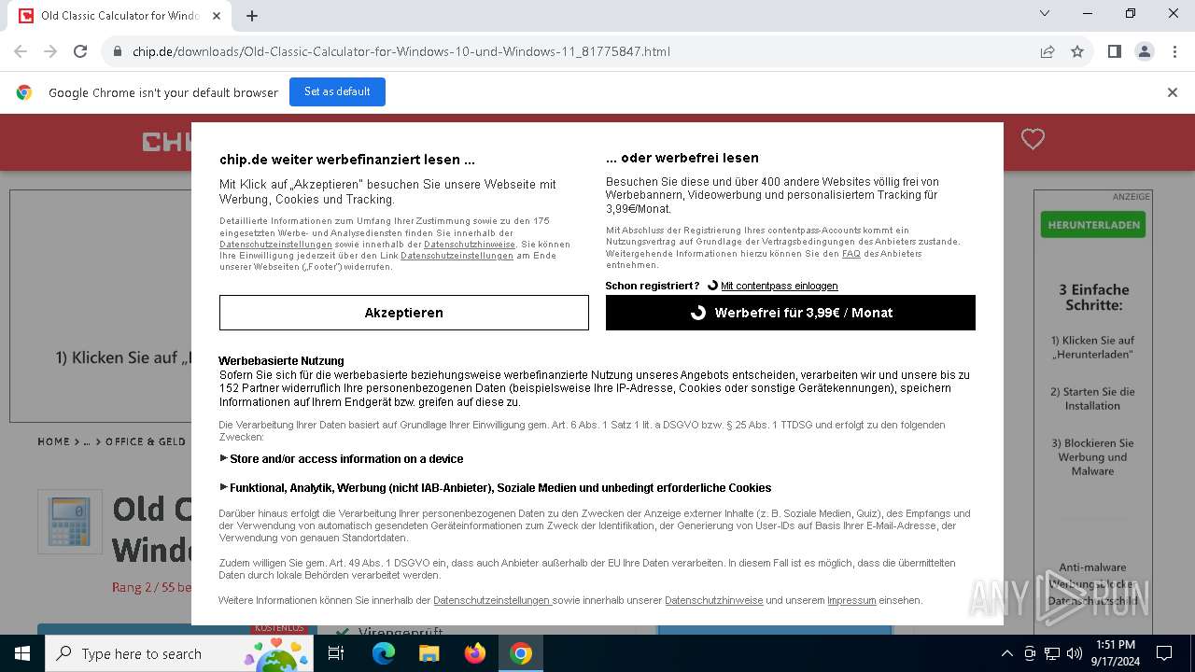Click OFFICE & GELD breadcrumb
Viewport: 1195px width, 672px height.
pos(146,441)
